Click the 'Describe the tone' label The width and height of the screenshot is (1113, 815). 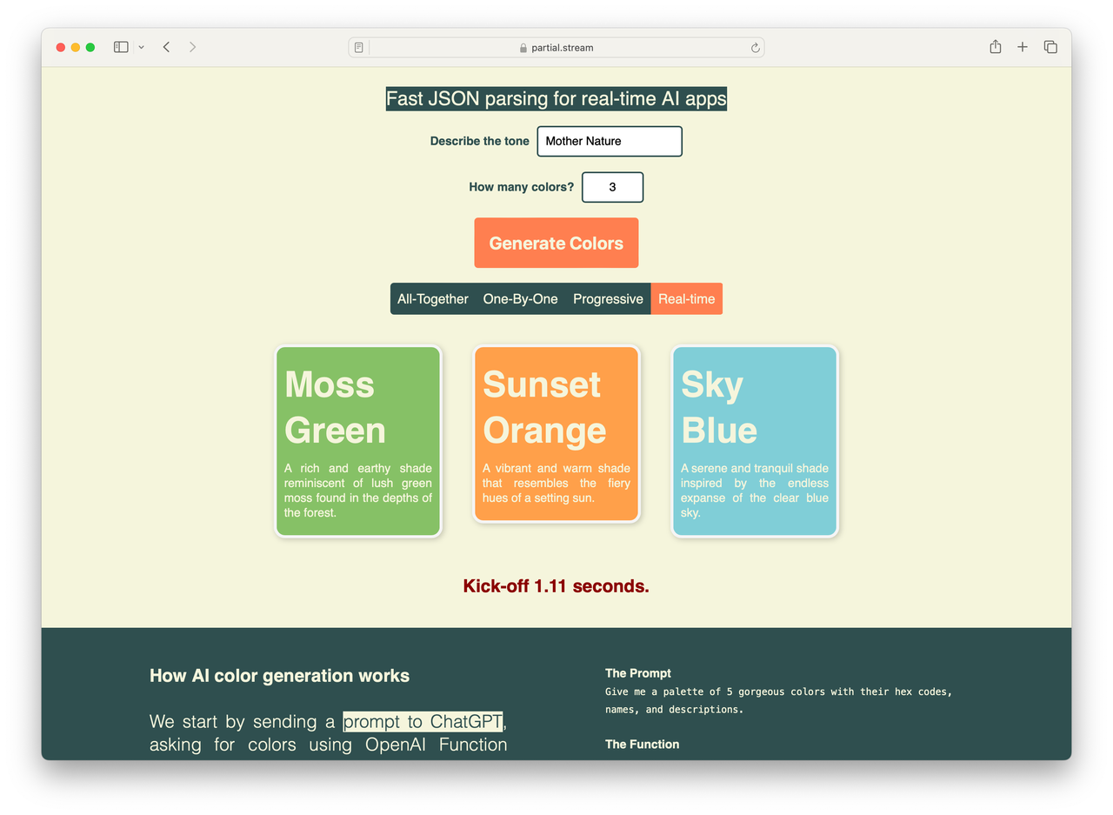tap(480, 141)
